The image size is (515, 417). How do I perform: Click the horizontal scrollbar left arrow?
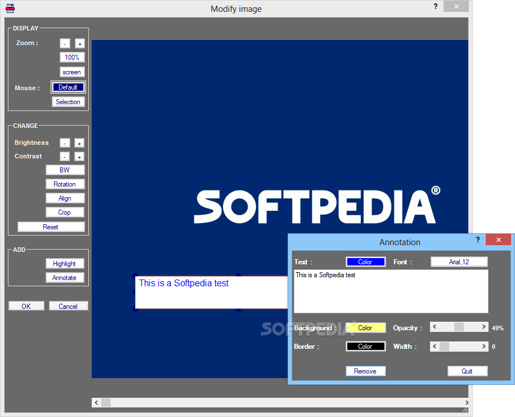point(96,402)
